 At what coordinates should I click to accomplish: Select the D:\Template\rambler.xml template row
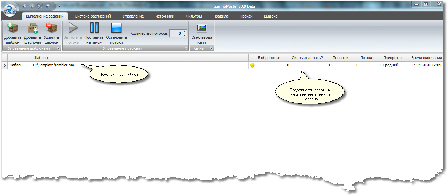[x=140, y=65]
